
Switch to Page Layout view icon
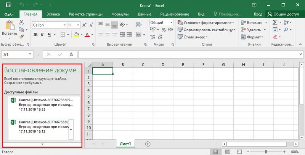(x=228, y=152)
